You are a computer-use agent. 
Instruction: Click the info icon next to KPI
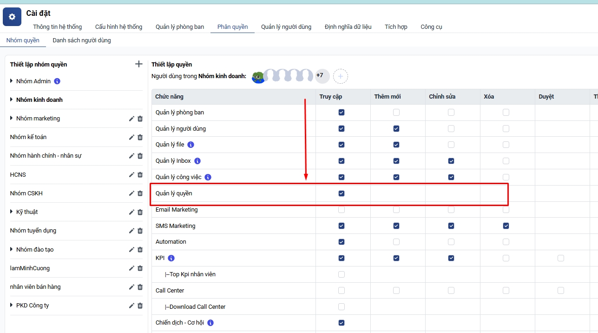[171, 258]
